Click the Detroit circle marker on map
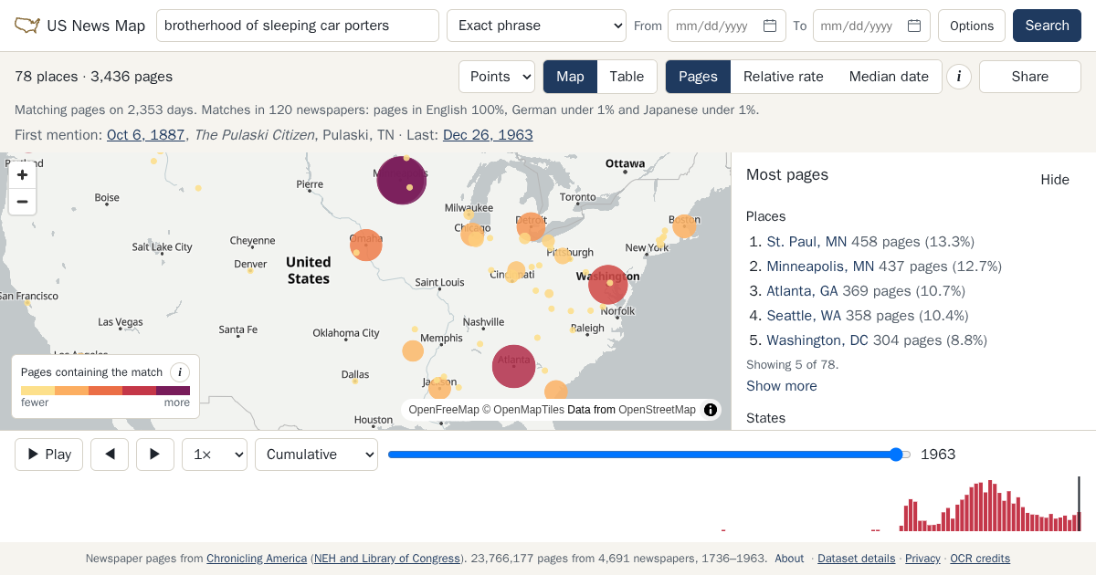Screen dimensions: 1096x575 click(x=531, y=225)
